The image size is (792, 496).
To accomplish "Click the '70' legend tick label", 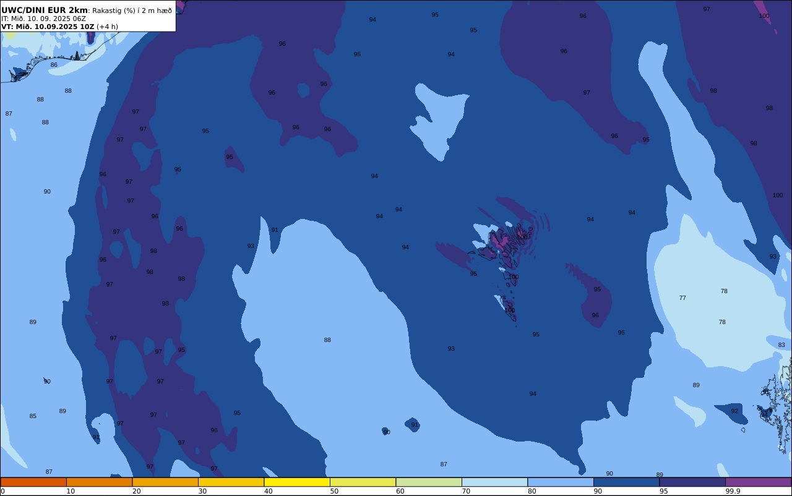I will point(466,491).
